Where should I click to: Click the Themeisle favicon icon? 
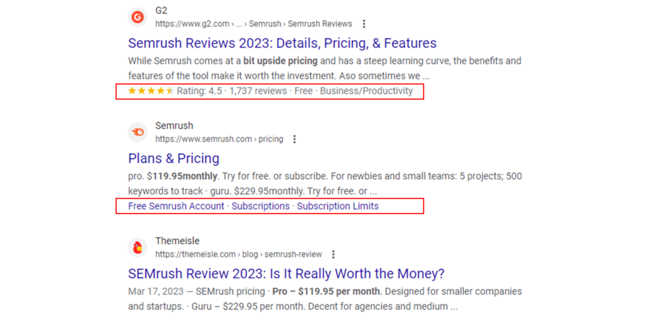tap(137, 247)
